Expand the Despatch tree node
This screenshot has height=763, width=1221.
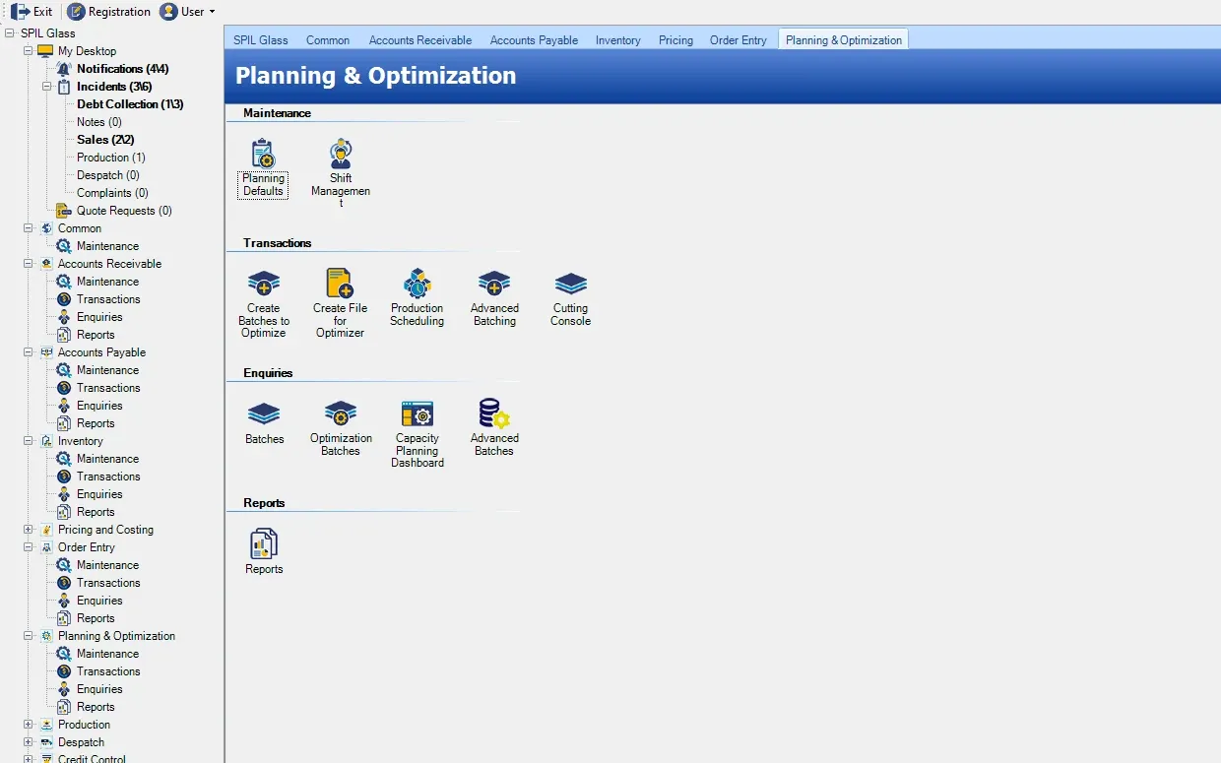(29, 742)
